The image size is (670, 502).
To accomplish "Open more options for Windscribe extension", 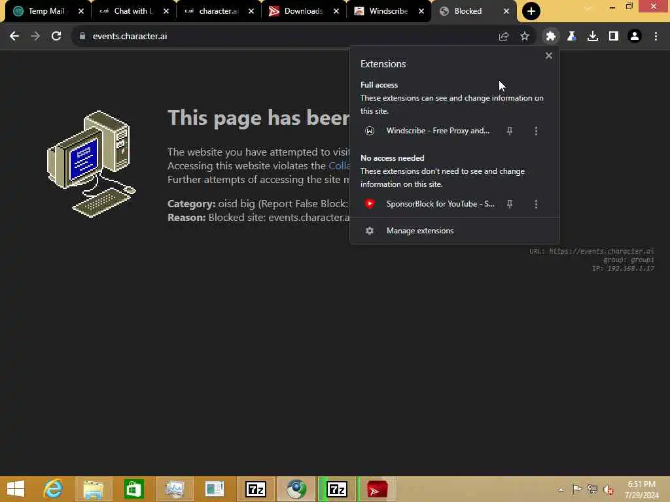I will pyautogui.click(x=537, y=131).
